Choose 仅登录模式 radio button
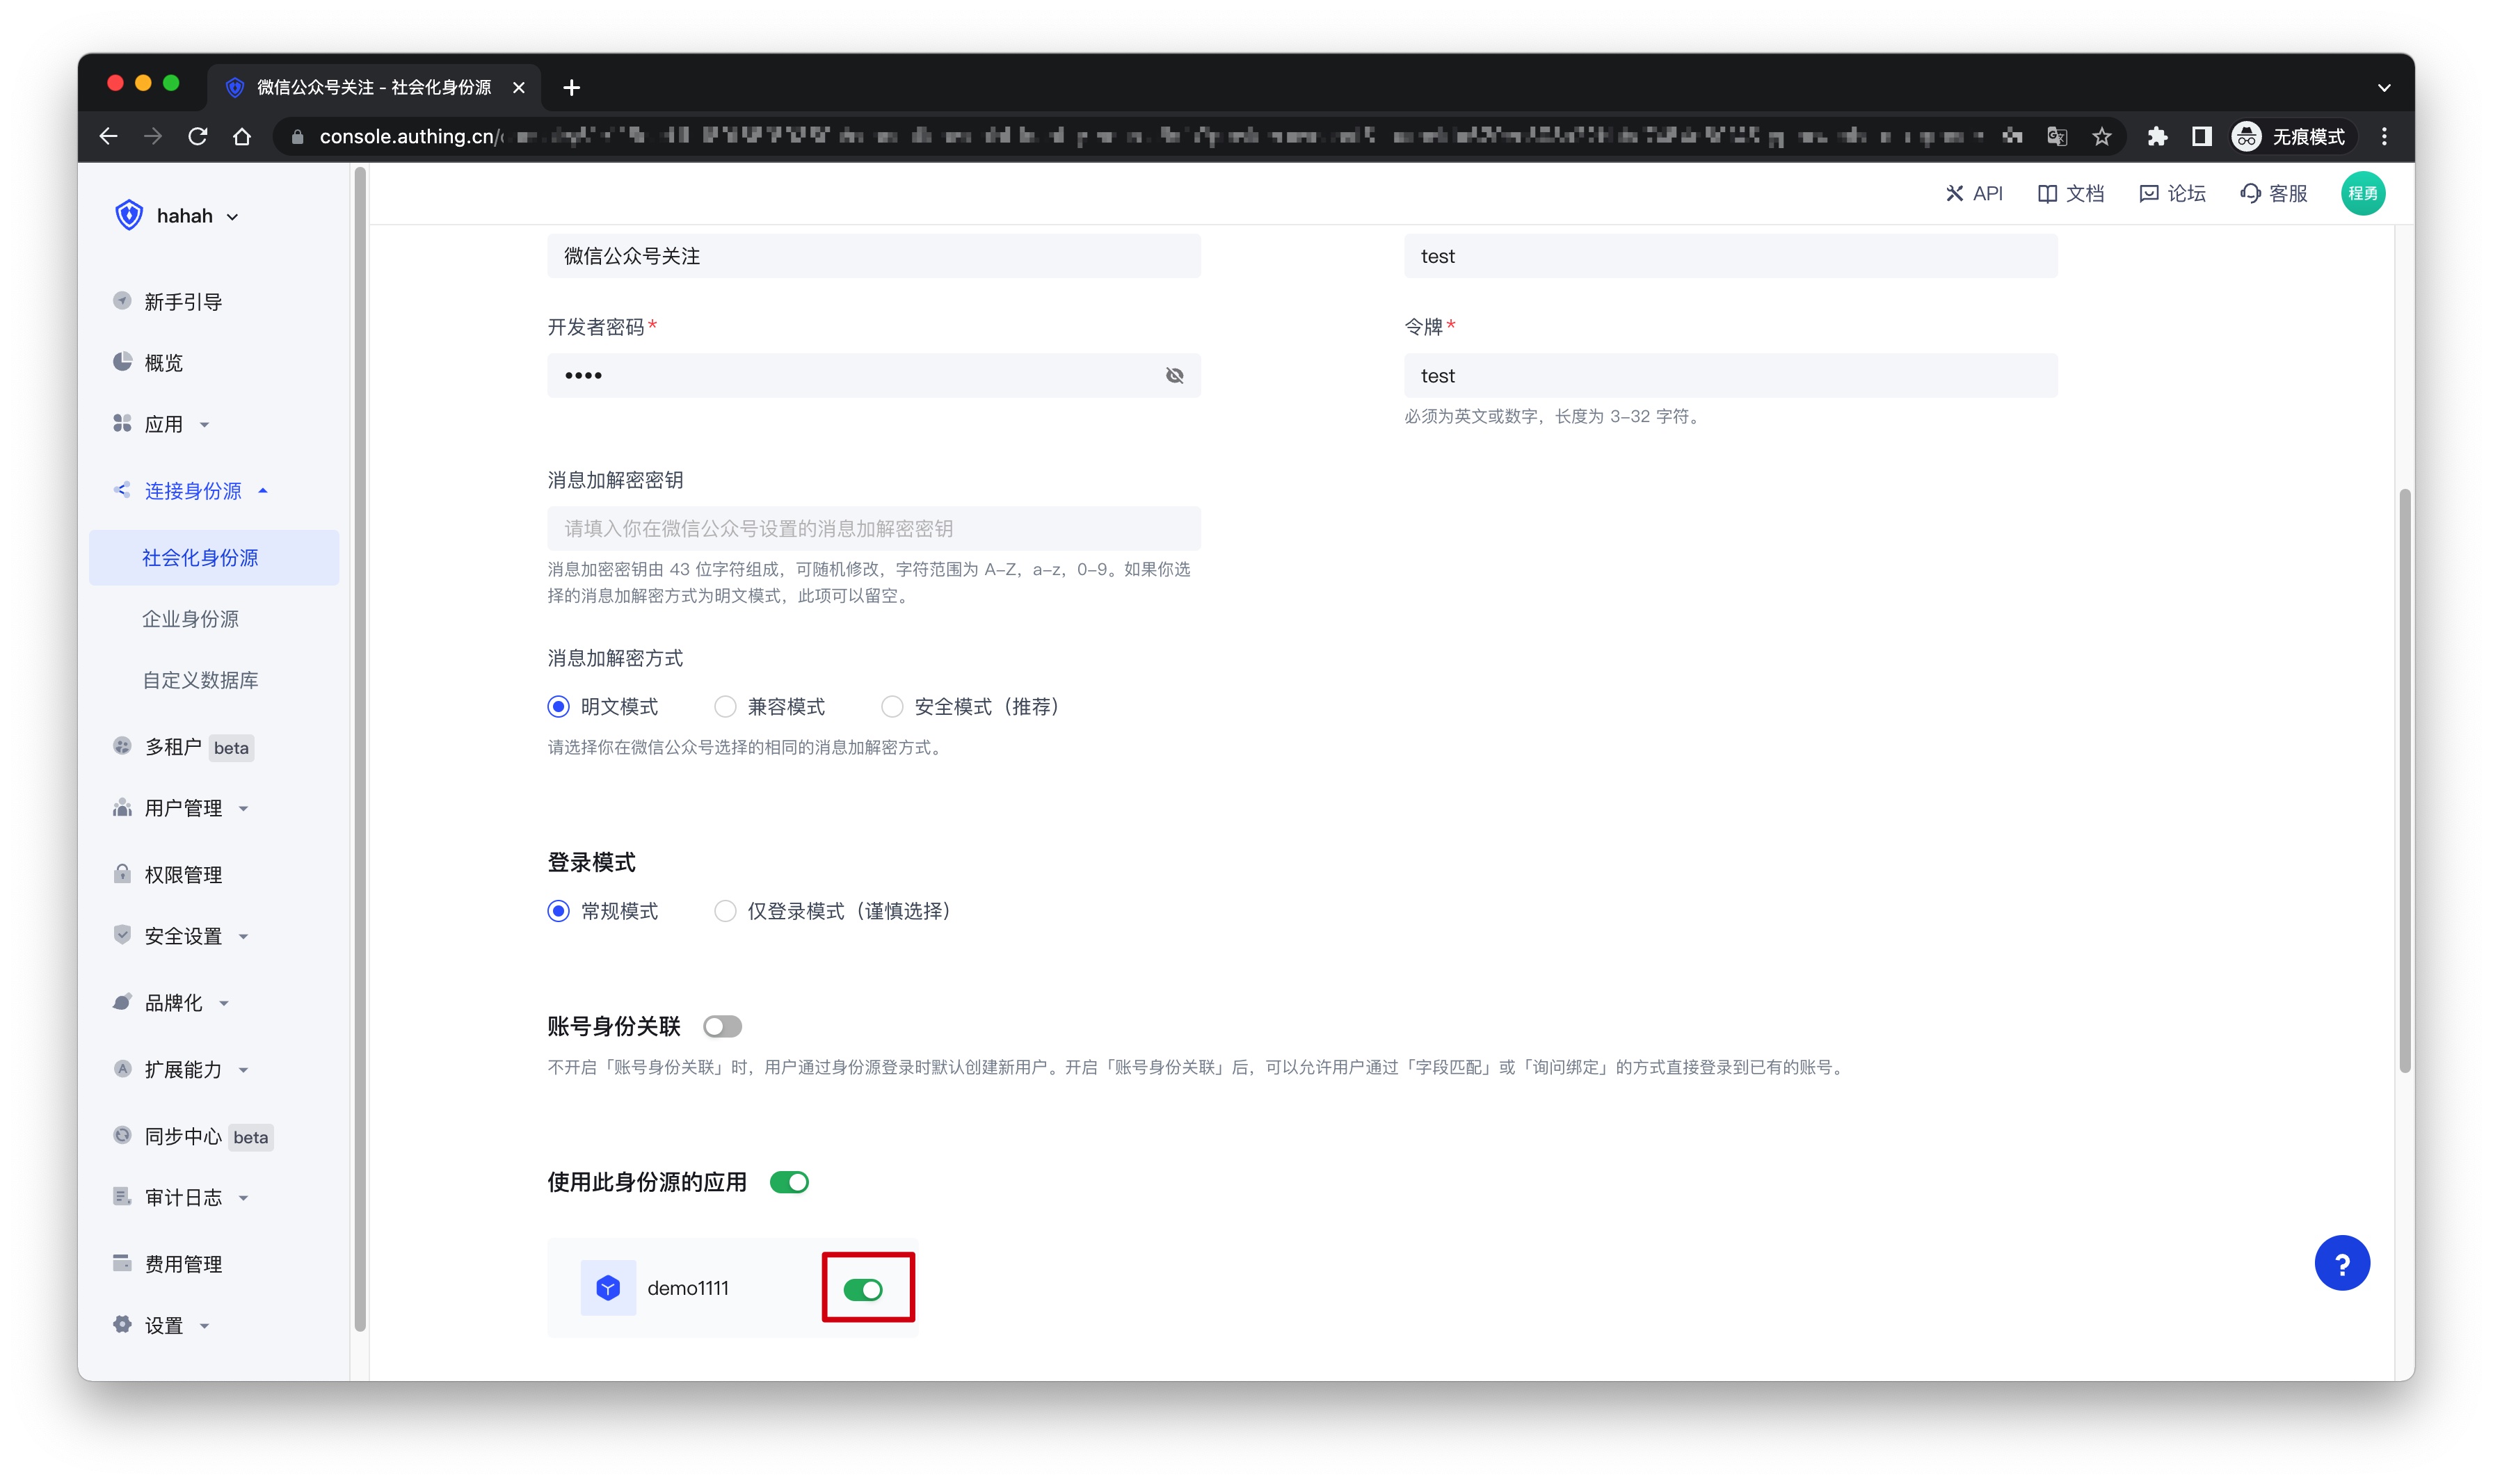Viewport: 2493px width, 1484px height. [725, 911]
